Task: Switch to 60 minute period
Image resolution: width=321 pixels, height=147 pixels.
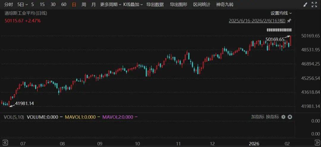Action: pos(64,5)
